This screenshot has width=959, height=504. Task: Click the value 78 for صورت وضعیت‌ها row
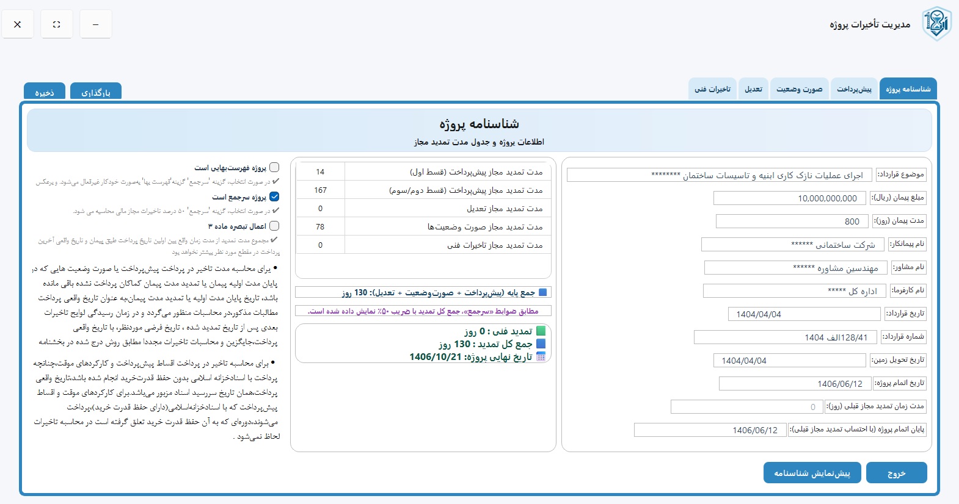click(x=320, y=227)
